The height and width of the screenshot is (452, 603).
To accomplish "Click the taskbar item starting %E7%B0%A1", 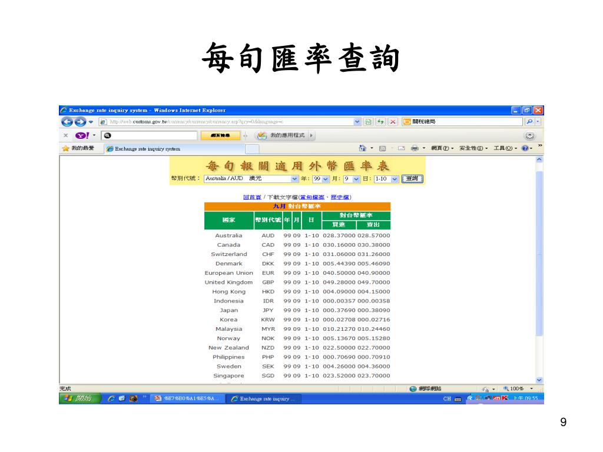I will [187, 398].
